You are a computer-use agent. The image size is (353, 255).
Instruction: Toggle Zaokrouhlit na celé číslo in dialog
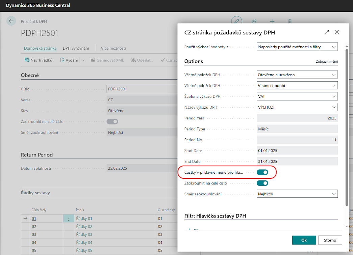262,183
